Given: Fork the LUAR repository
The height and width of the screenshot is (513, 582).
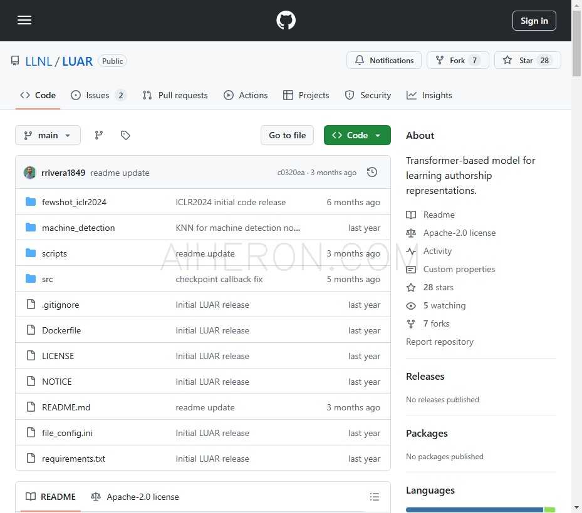Looking at the screenshot, I should coord(458,61).
